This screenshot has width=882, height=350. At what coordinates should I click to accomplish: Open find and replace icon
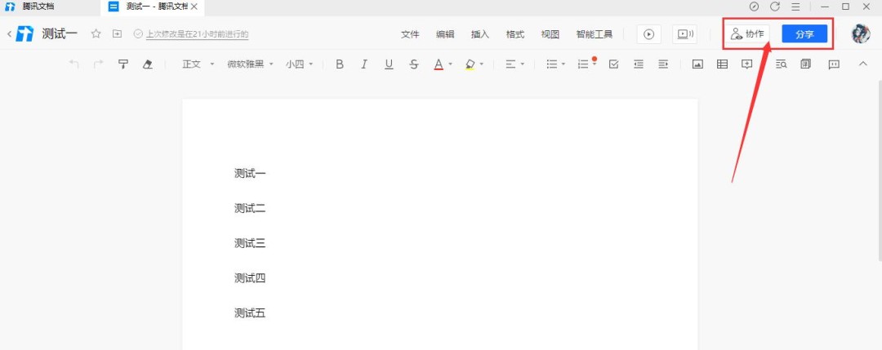pyautogui.click(x=781, y=64)
